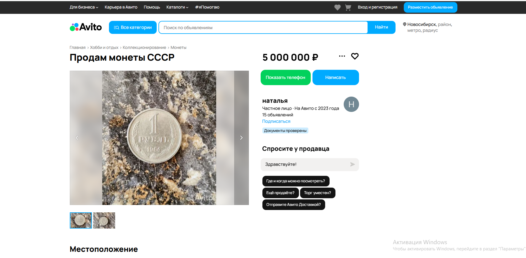Open the three-dots more options menu
Viewport: 526px width, 258px height.
pos(342,56)
